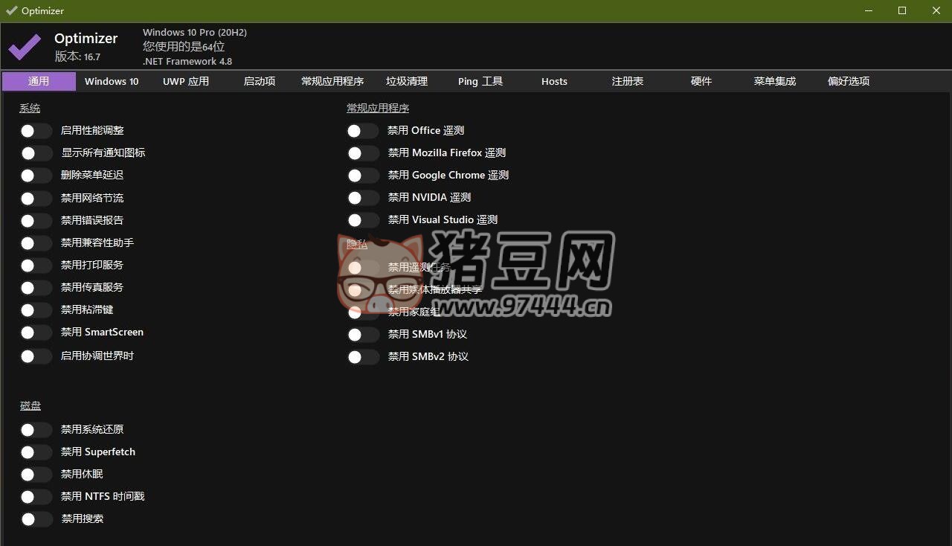Minimize the Optimizer window

[x=868, y=10]
